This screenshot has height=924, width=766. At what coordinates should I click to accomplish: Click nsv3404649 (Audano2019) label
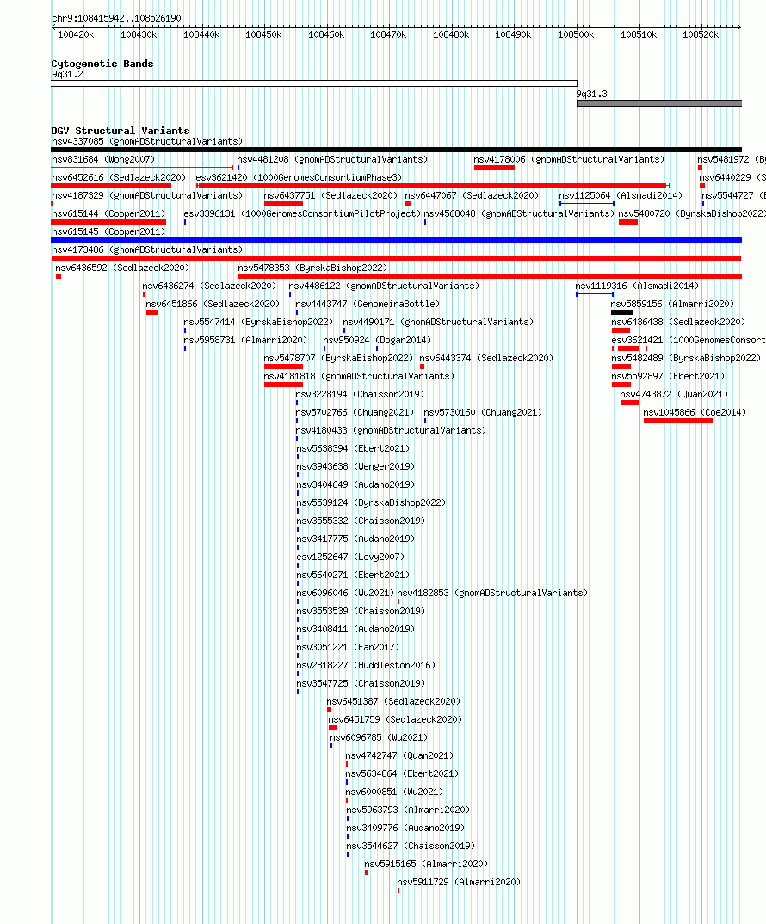pos(355,485)
